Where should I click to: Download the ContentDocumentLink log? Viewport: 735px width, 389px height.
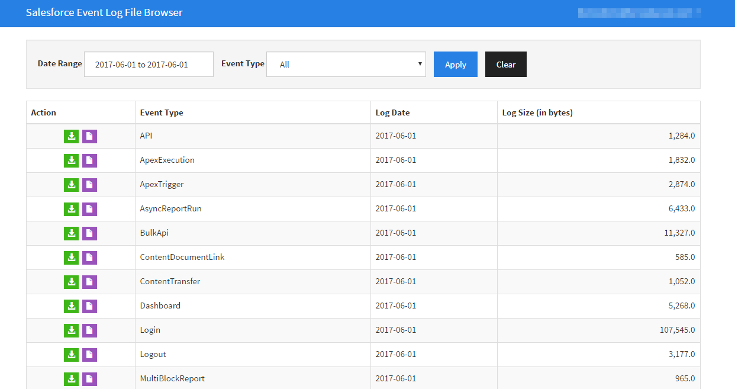[x=72, y=258]
